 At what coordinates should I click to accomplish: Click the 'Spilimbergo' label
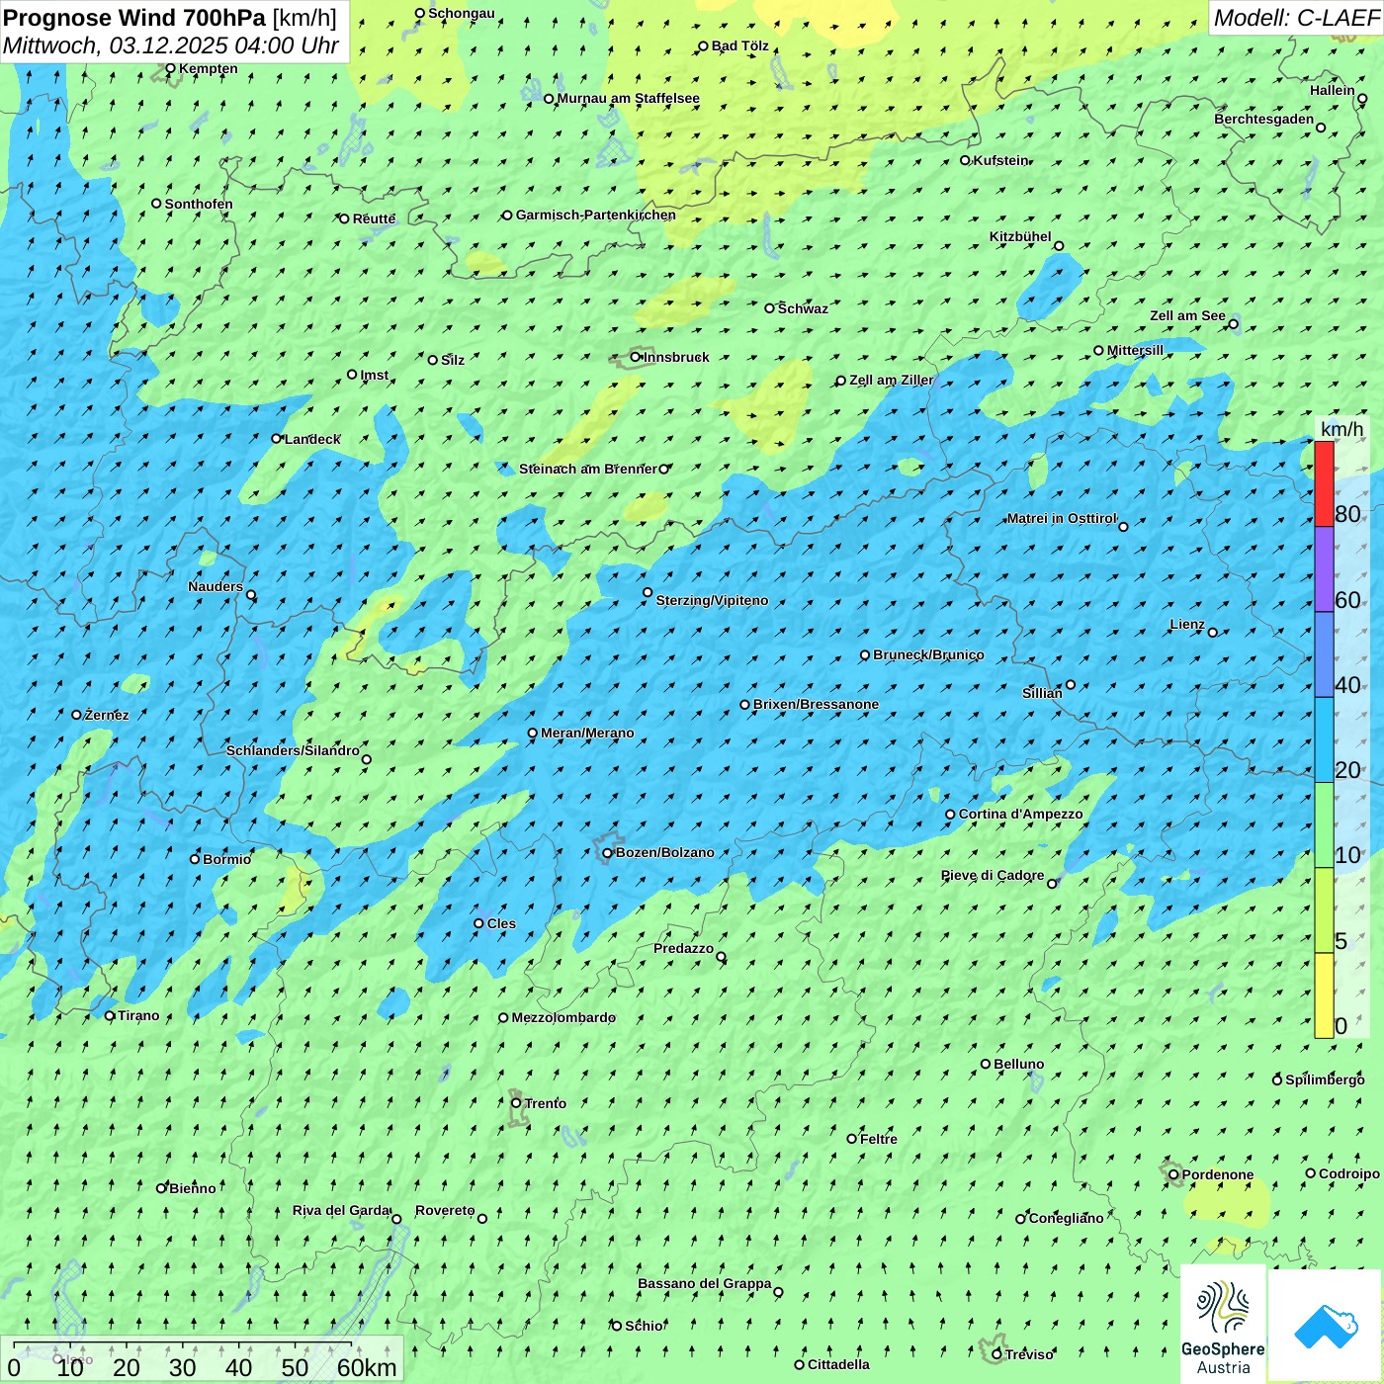coord(1325,1080)
